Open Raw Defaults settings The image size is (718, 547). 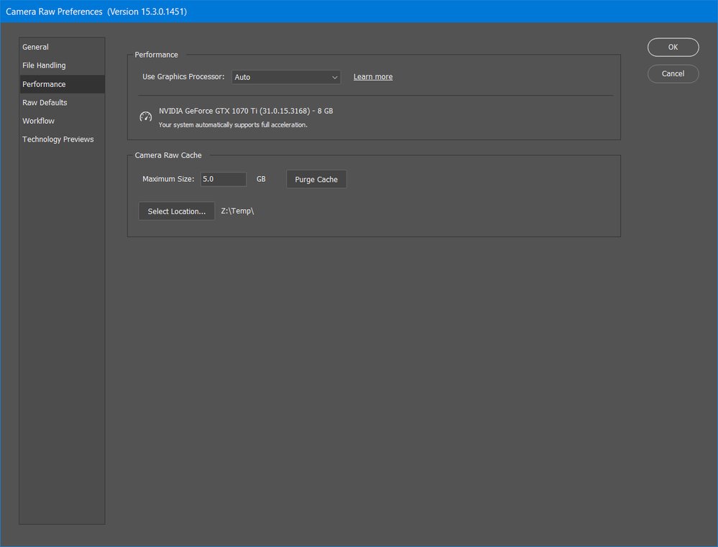click(x=62, y=103)
